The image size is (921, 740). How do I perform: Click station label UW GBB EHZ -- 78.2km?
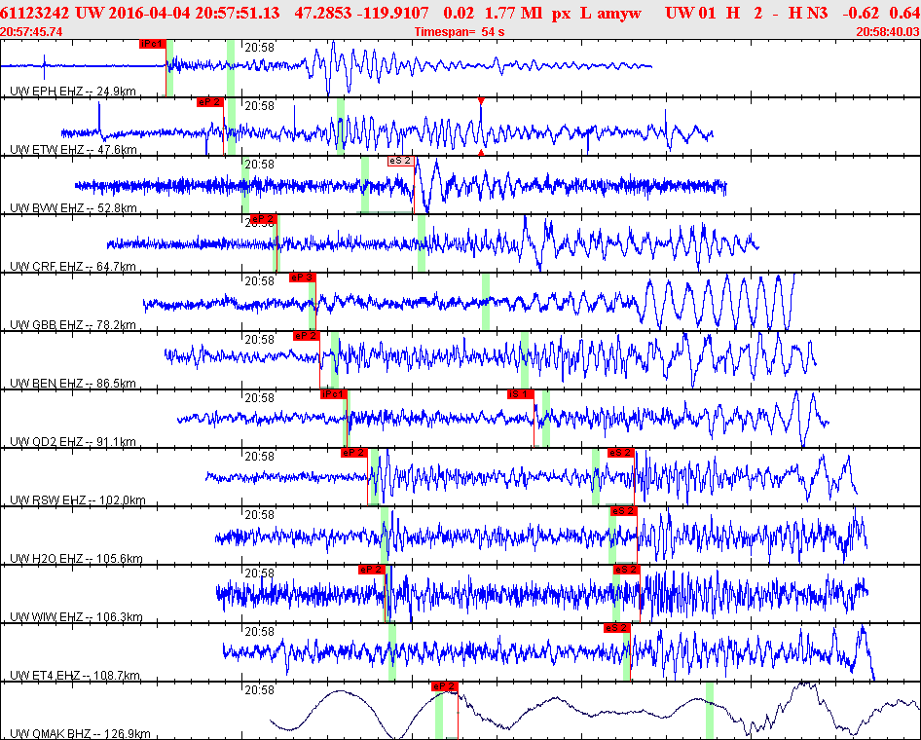point(73,325)
